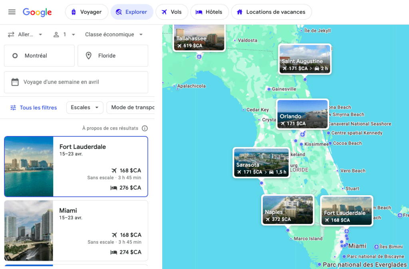Viewport: 409px width, 269px height.
Task: Select the Orlando price marker on the map
Action: pyautogui.click(x=302, y=115)
